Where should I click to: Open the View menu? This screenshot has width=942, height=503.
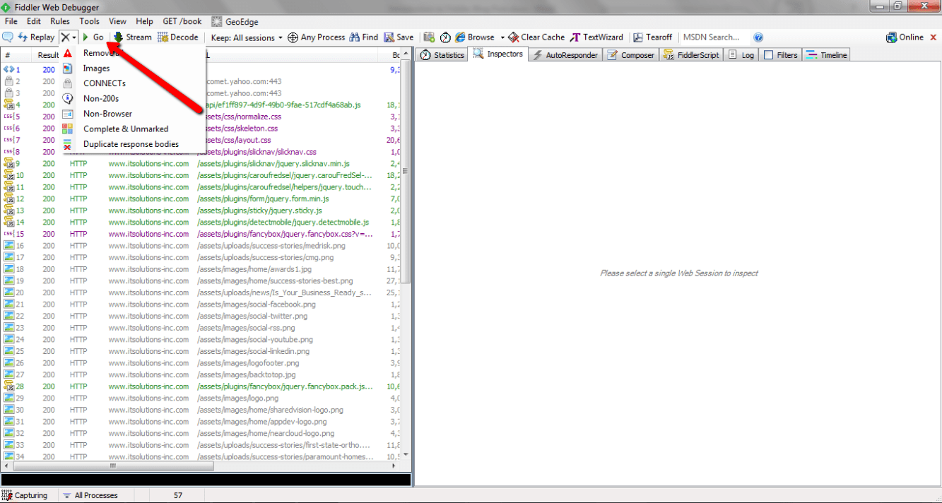118,21
